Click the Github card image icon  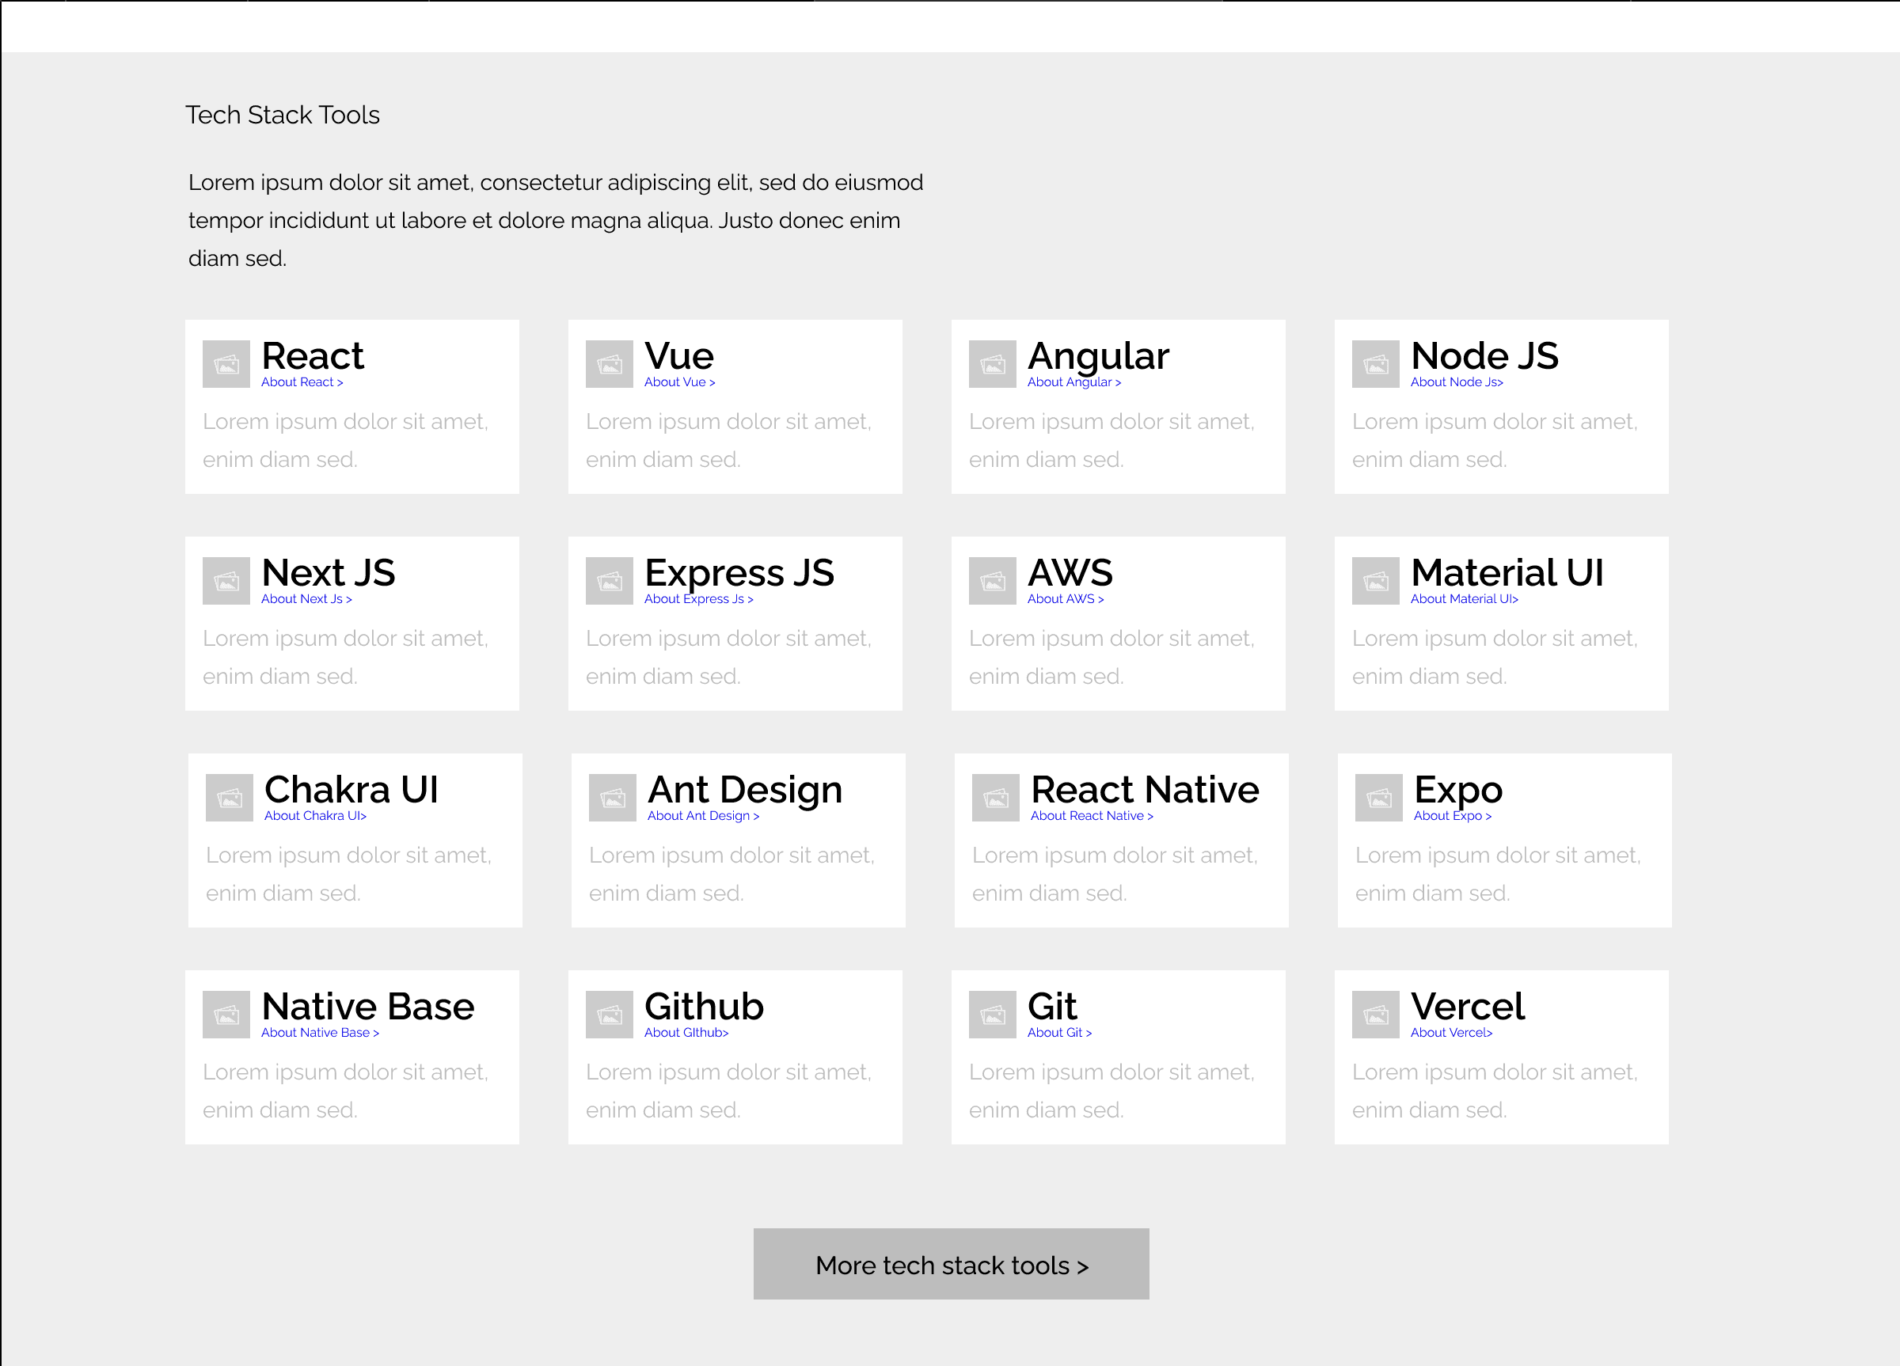tap(609, 1015)
